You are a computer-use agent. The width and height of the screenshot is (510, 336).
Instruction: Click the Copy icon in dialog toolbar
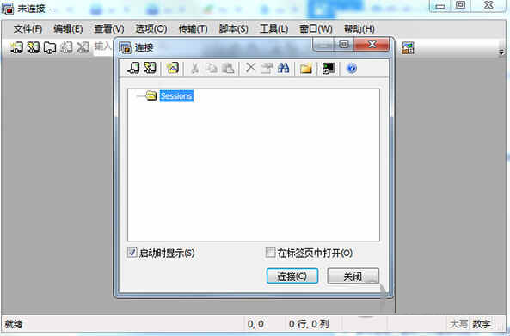click(x=211, y=68)
